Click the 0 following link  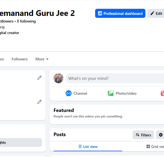click(x=26, y=21)
